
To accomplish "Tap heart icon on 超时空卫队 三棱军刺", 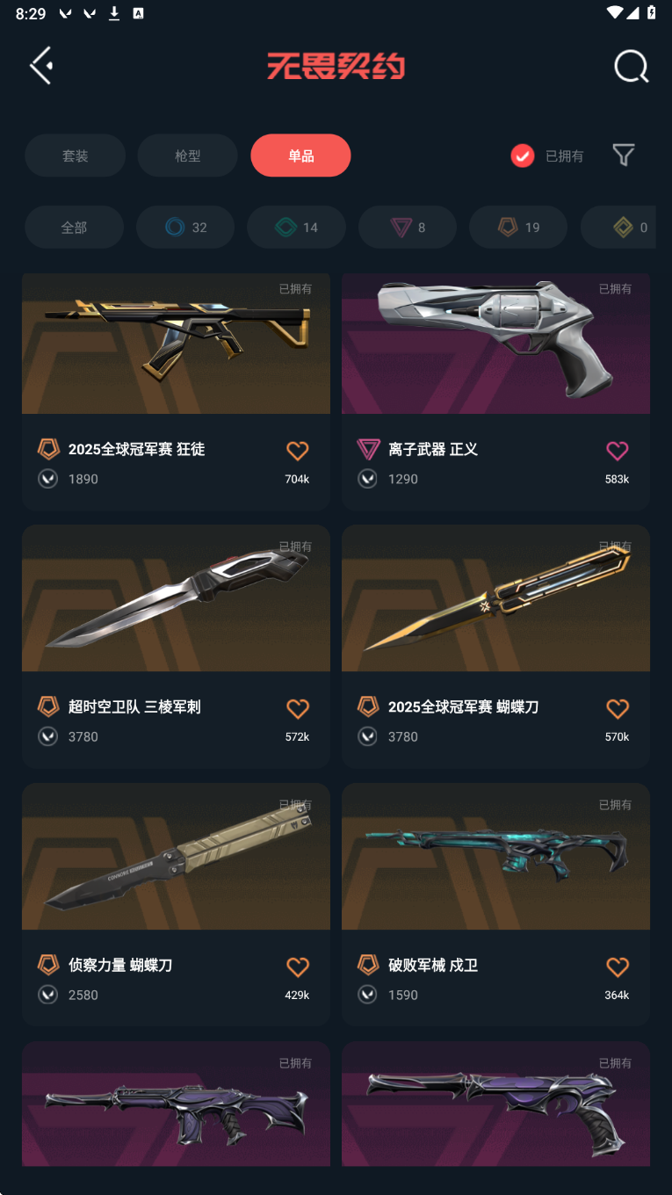I will (x=298, y=708).
